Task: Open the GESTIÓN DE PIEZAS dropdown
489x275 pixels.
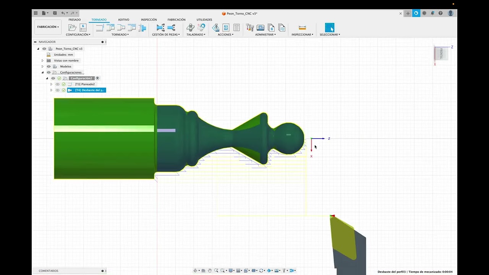Action: click(166, 34)
